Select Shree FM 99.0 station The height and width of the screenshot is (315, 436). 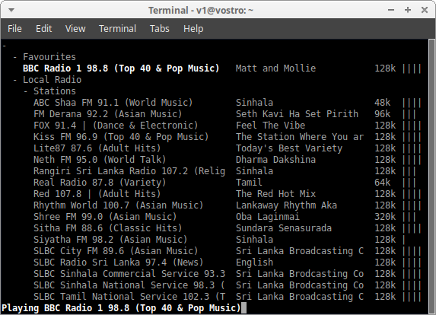[105, 217]
